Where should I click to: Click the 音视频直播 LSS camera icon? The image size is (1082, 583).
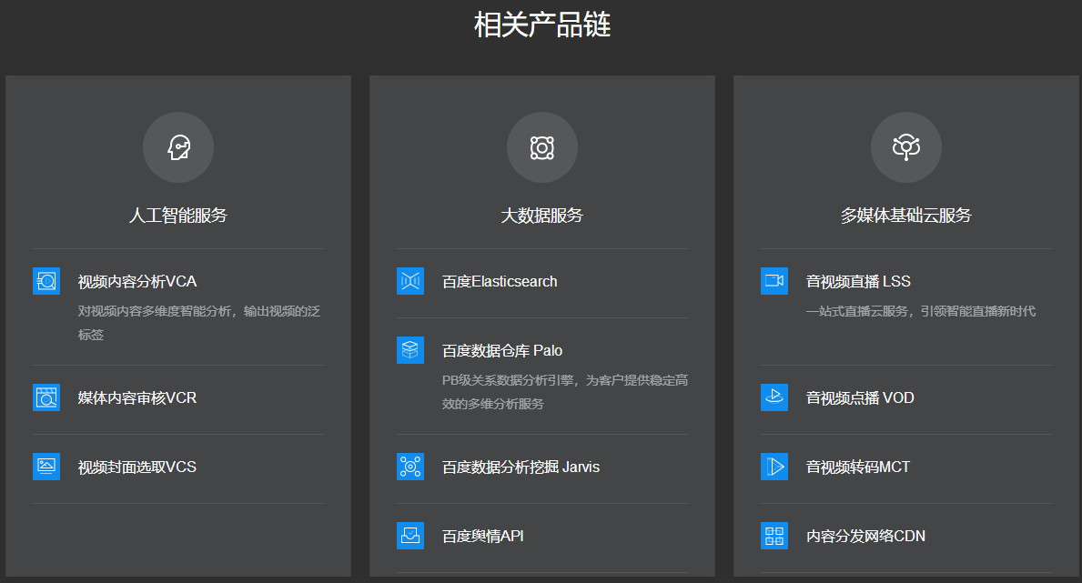click(774, 281)
